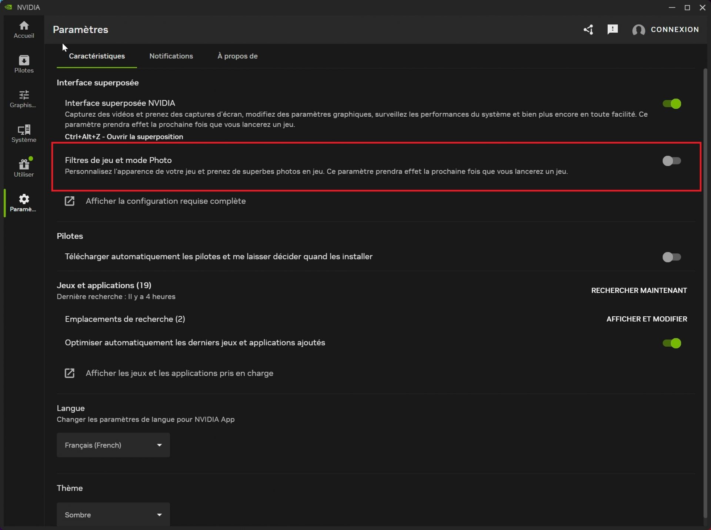Turn on automatic driver download toggle

pyautogui.click(x=672, y=257)
